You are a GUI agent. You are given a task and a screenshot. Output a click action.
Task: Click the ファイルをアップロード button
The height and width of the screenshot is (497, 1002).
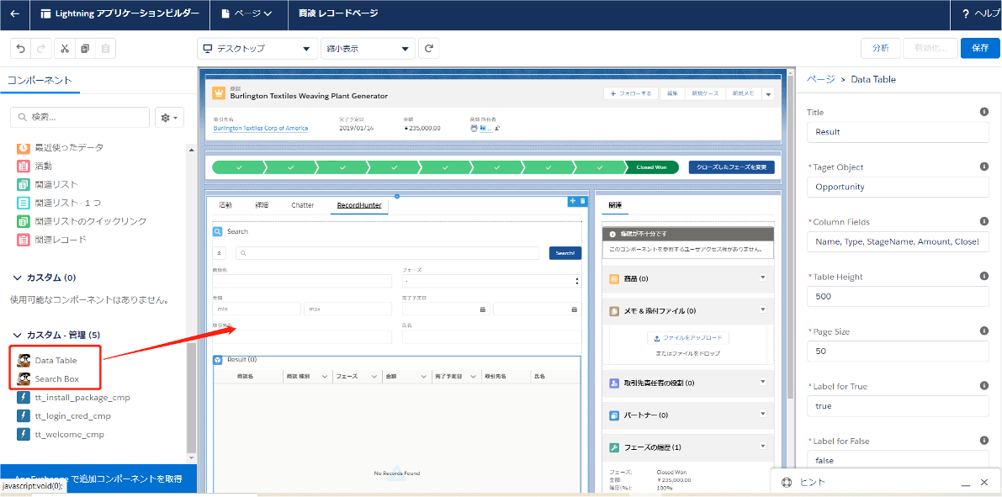coord(687,338)
